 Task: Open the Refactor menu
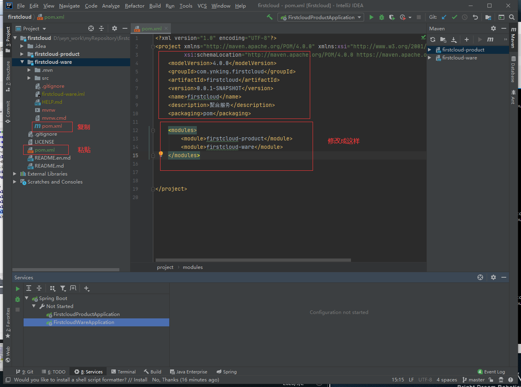(x=135, y=6)
